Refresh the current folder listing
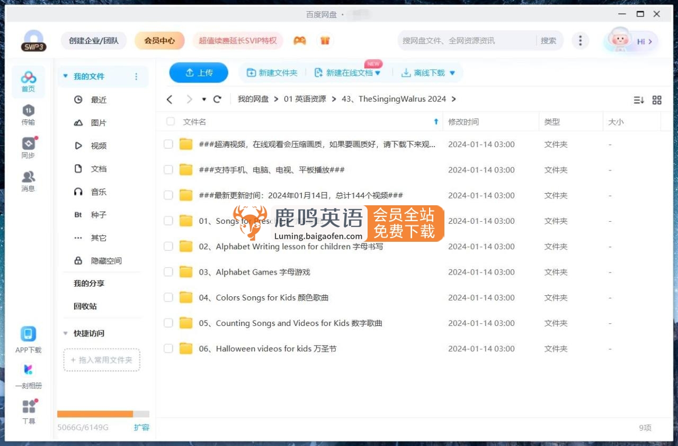 (x=217, y=99)
